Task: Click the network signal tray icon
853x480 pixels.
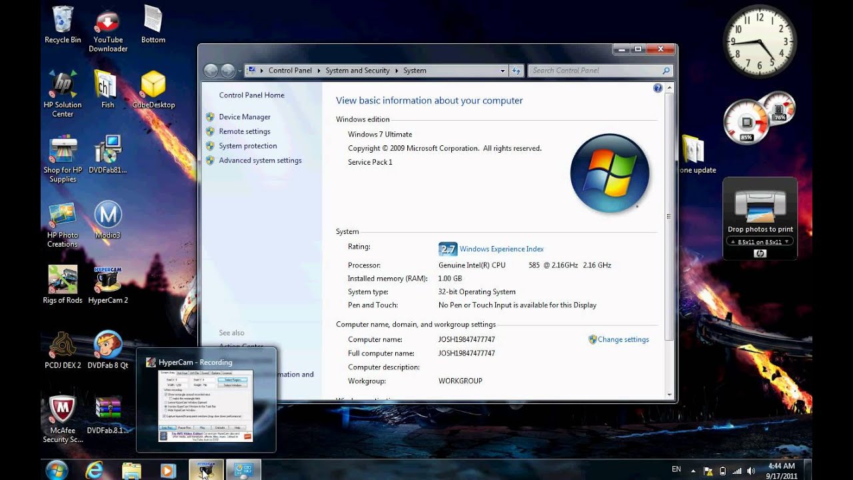Action: (737, 471)
